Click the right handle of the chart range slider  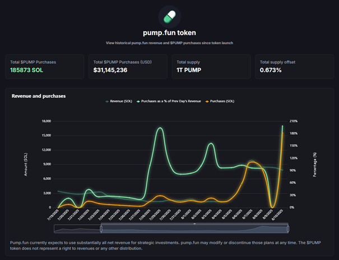288,229
